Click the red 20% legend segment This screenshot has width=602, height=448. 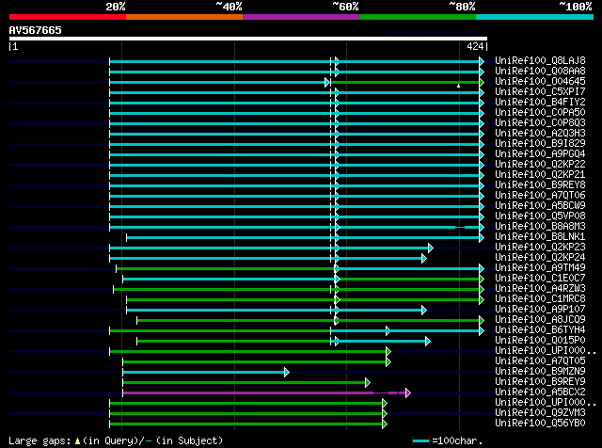pyautogui.click(x=68, y=17)
